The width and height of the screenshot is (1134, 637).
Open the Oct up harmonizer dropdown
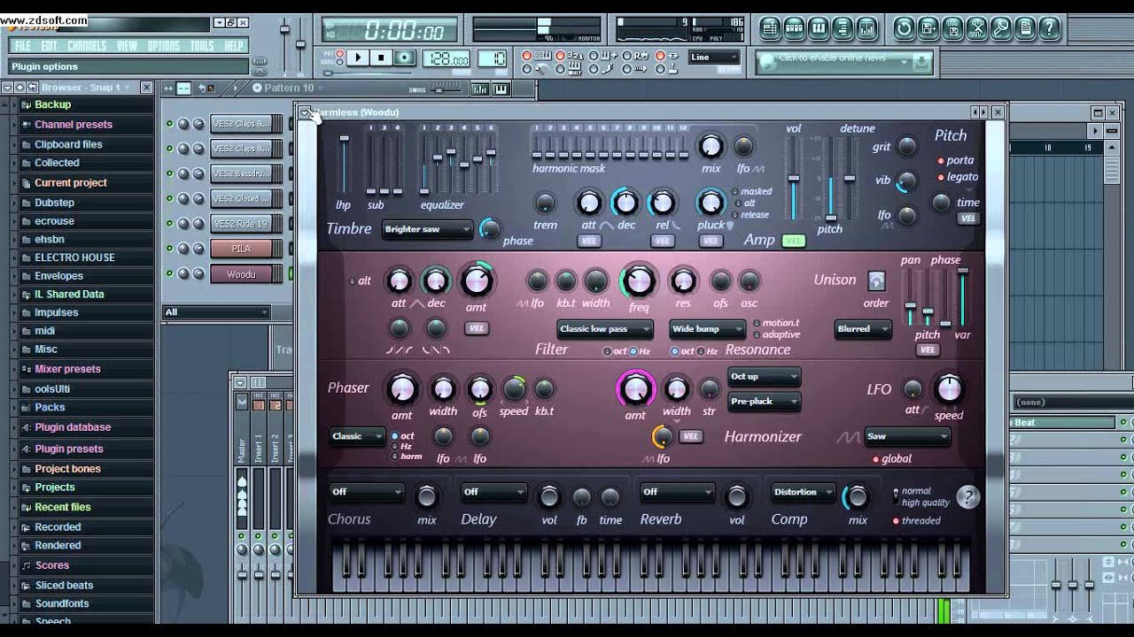765,376
